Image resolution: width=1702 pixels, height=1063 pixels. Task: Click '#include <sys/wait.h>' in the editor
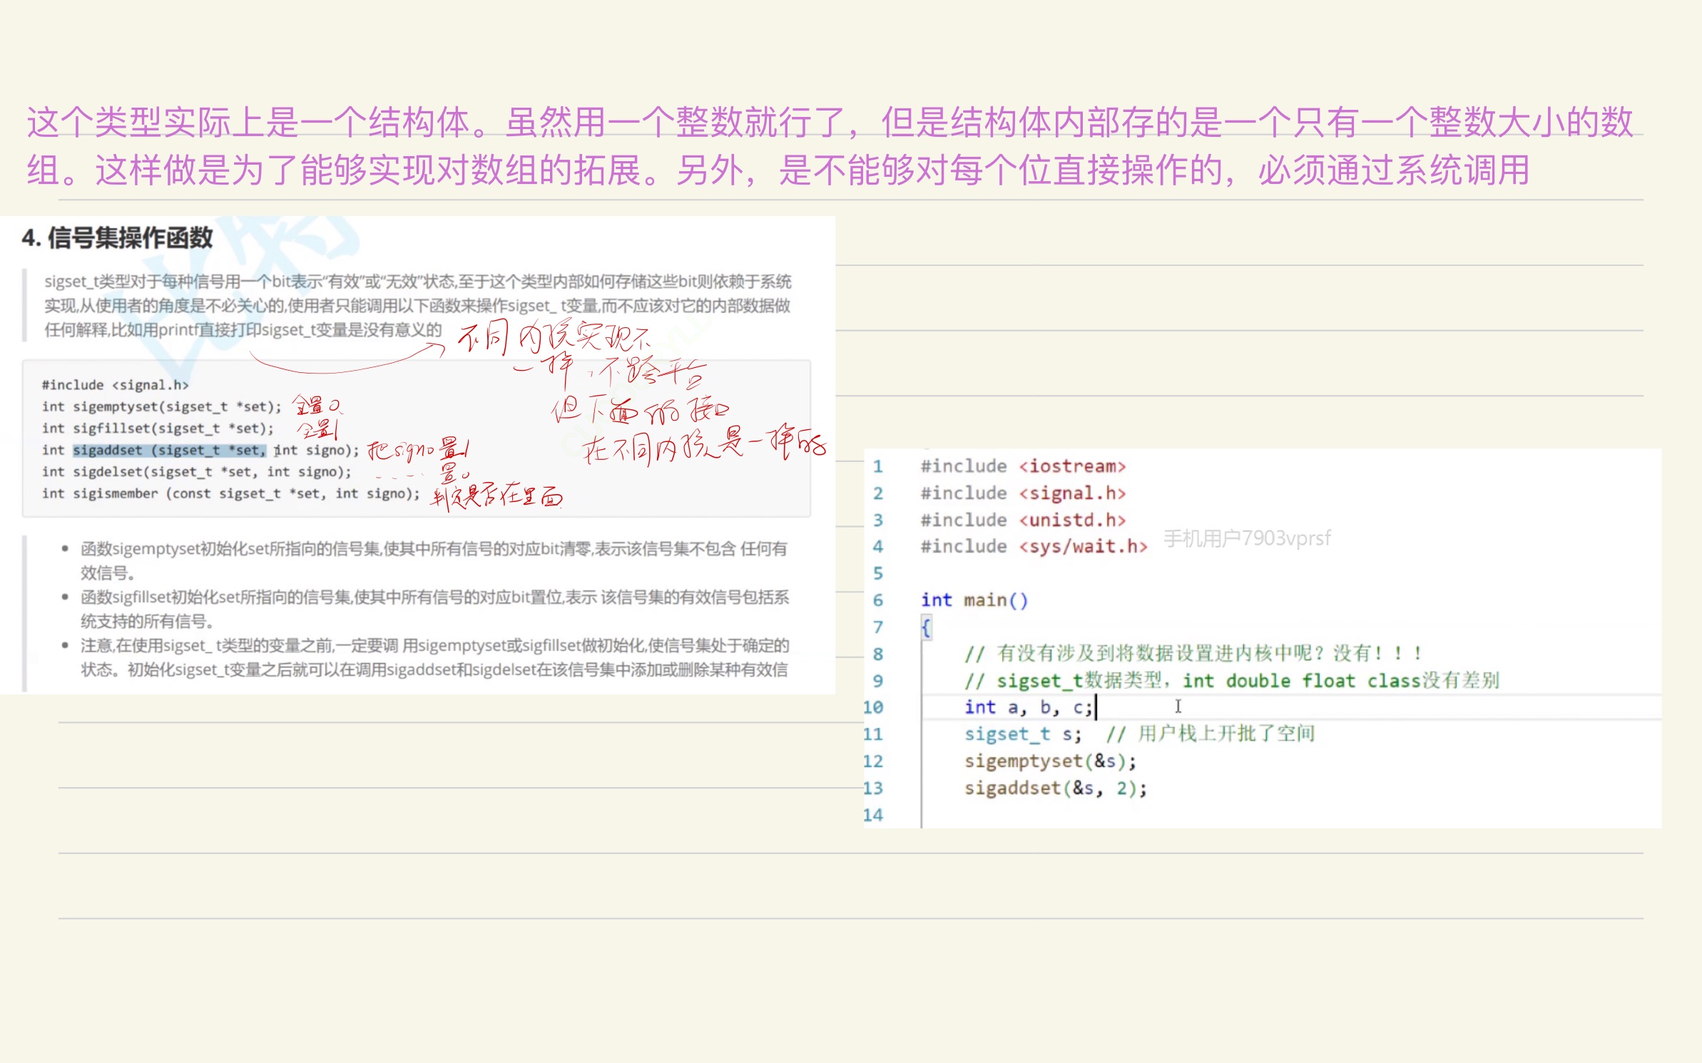click(1033, 547)
